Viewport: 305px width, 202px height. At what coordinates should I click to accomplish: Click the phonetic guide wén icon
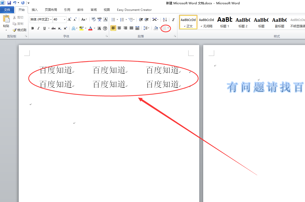pos(99,19)
